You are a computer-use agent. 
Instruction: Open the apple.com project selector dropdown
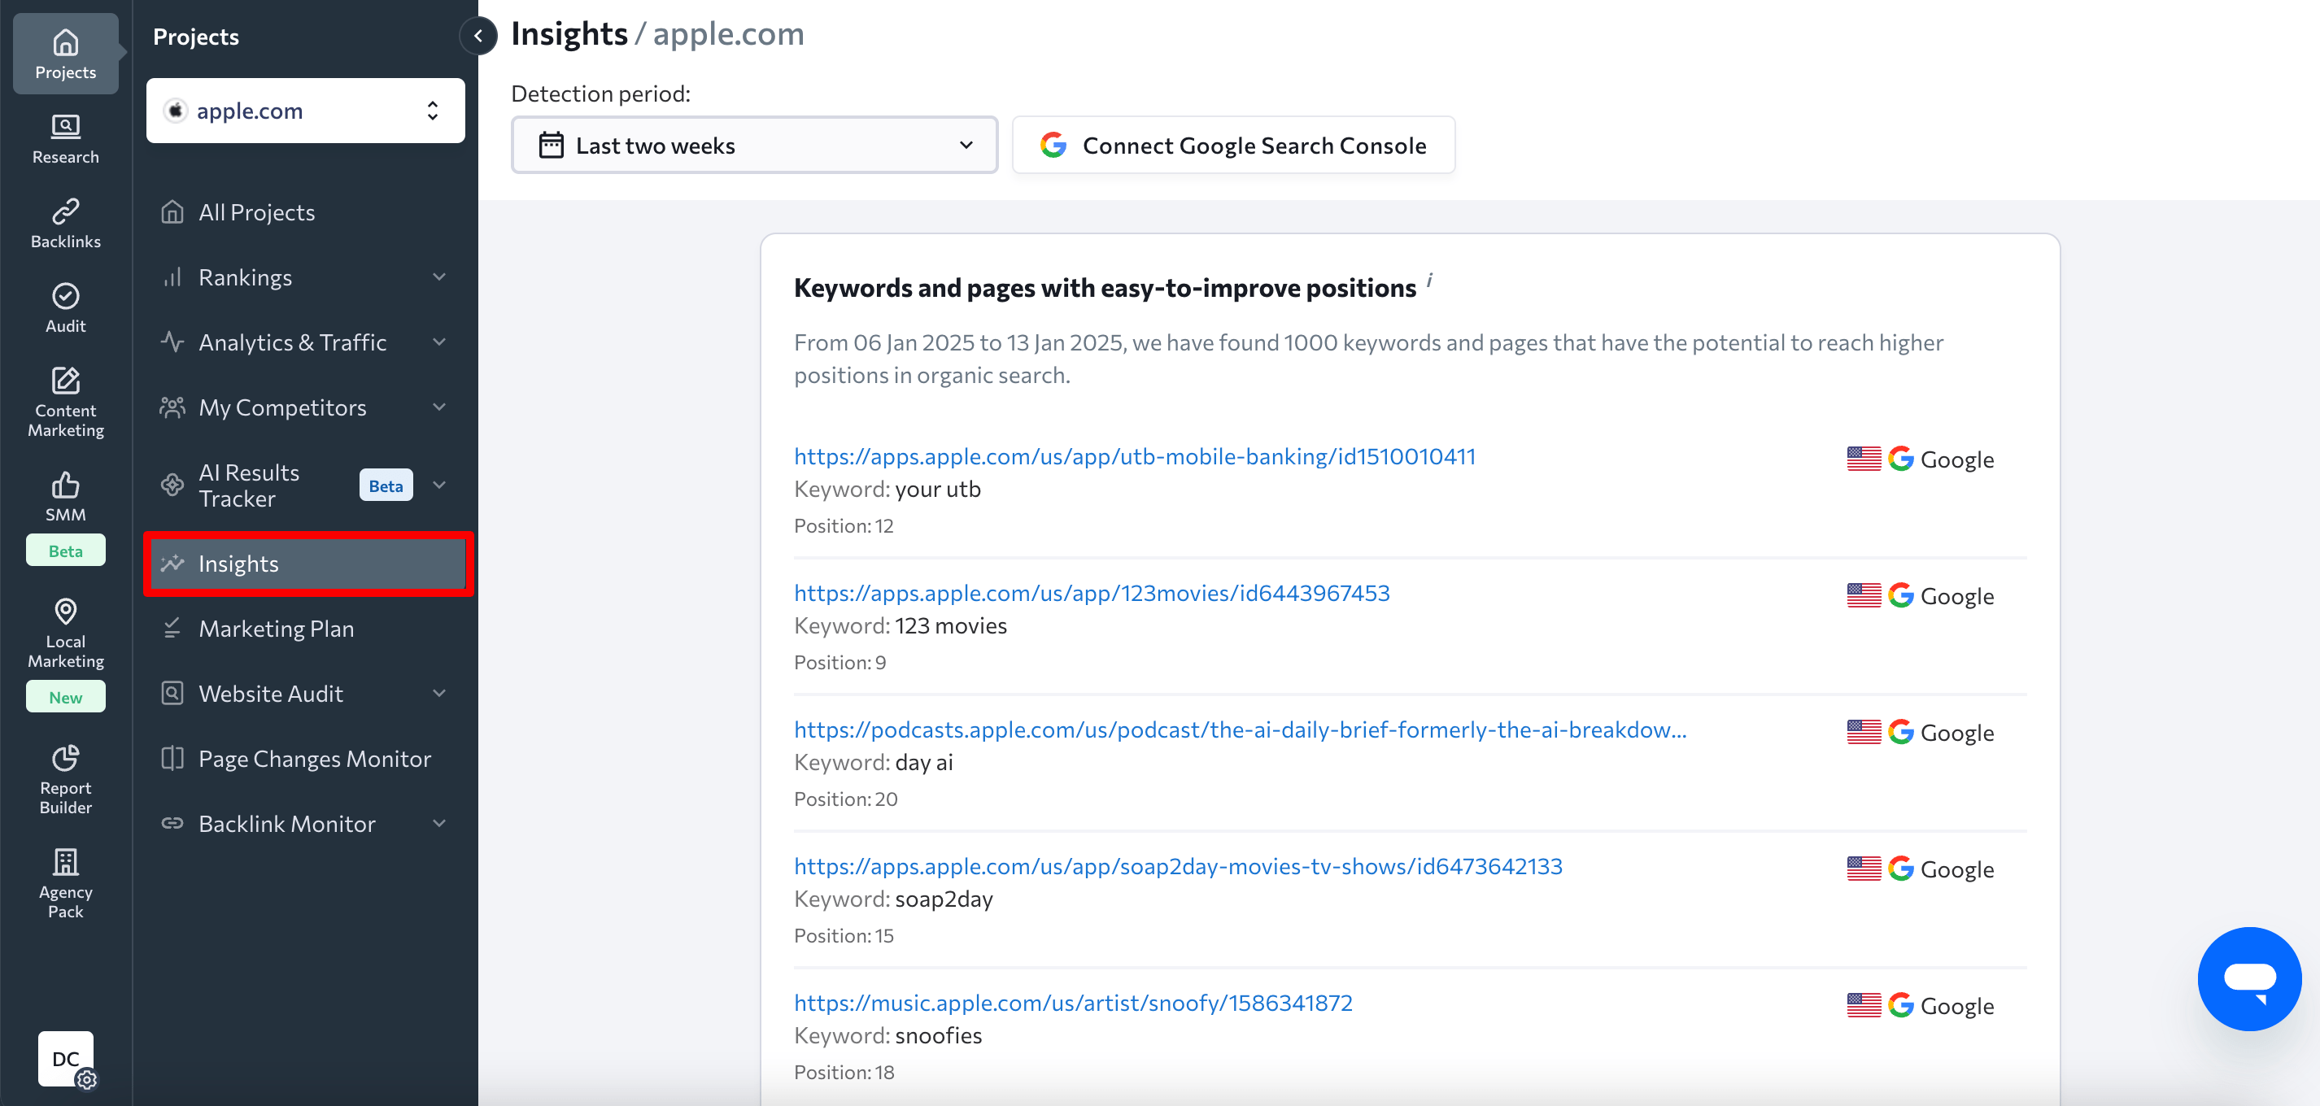(x=305, y=110)
